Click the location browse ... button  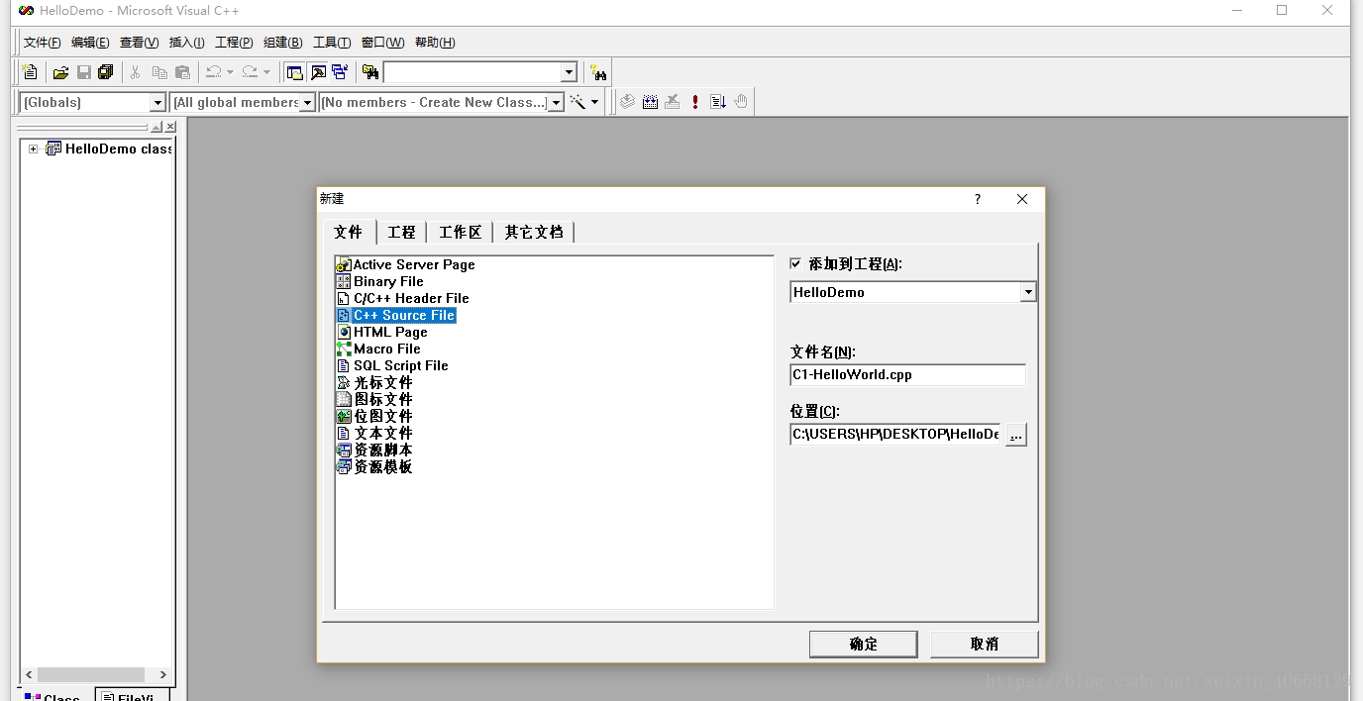point(1016,435)
